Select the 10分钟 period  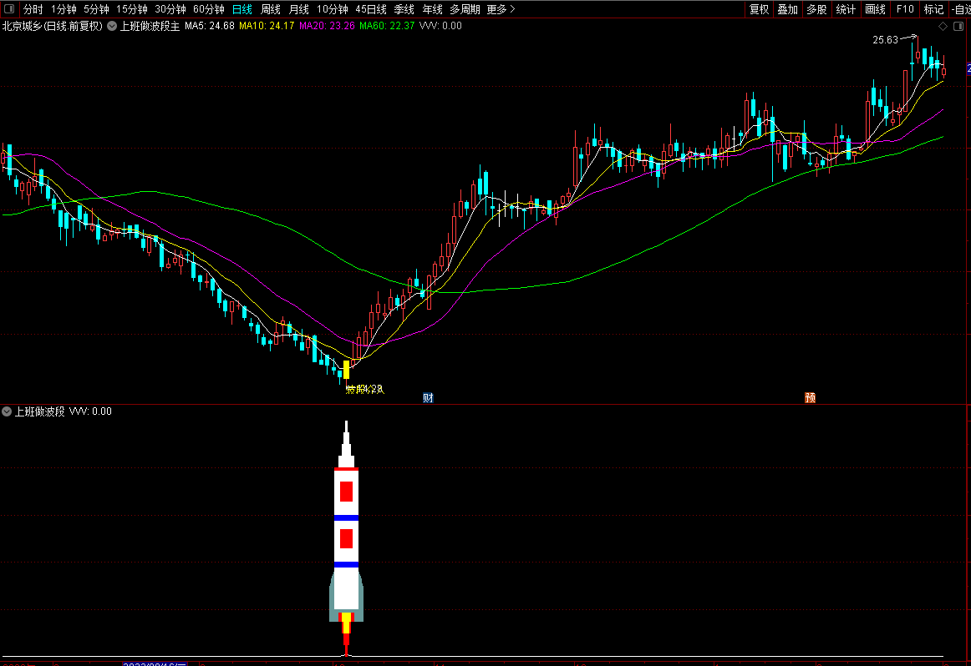point(333,9)
